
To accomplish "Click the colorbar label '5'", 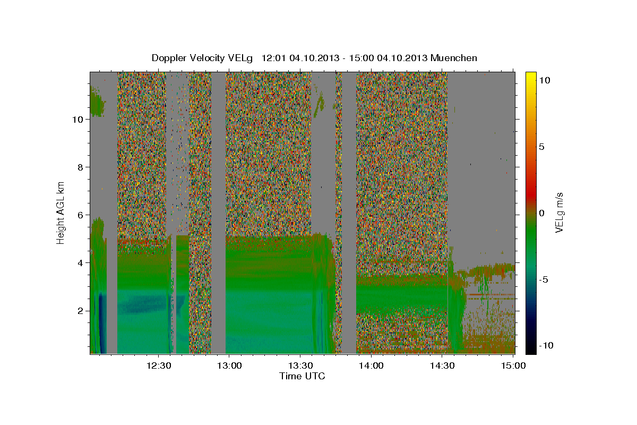I will click(542, 147).
